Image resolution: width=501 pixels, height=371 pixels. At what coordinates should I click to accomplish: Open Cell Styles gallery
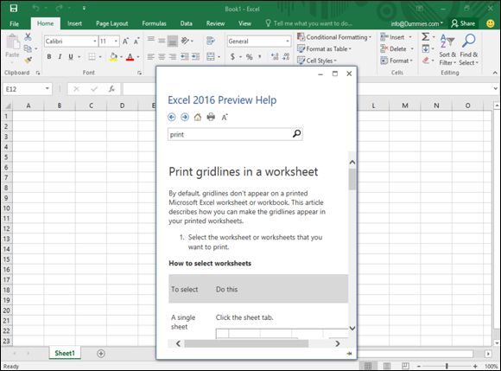pos(317,61)
